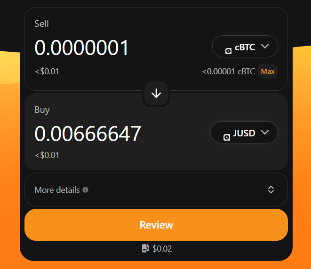Image resolution: width=311 pixels, height=269 pixels.
Task: Click the fiat value under Buy amount
Action: [x=47, y=155]
